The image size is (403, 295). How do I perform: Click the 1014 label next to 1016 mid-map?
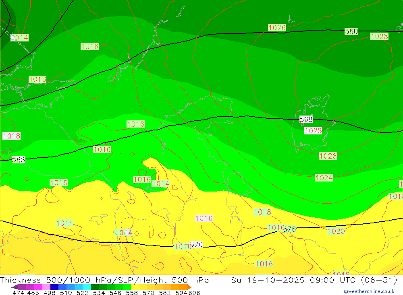pyautogui.click(x=161, y=184)
